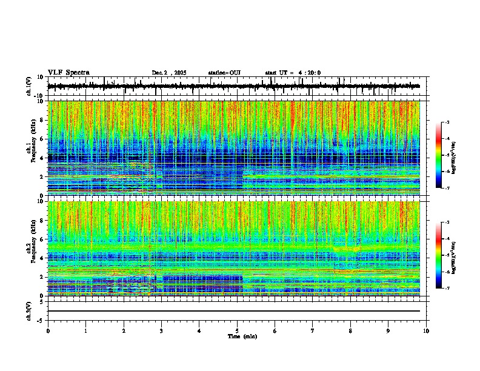Click the ch.1 voltage waveform trace
Screen dimensions: 480x371
(x=233, y=86)
